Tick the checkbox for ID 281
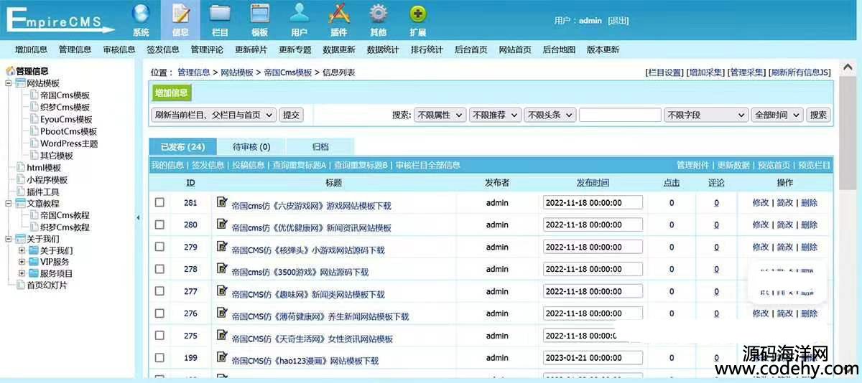Screen dimensions: 862x383 click(159, 202)
